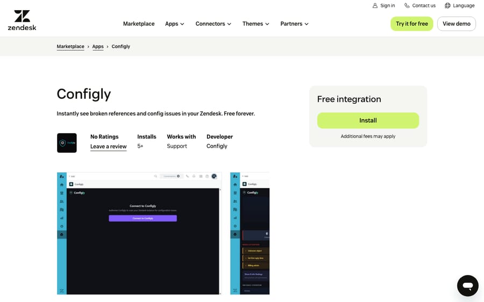Click the Configly developer name
The height and width of the screenshot is (302, 484).
coord(217,146)
